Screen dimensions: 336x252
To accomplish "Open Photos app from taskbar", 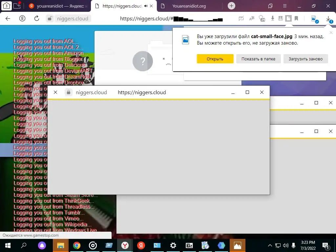I will (x=238, y=245).
